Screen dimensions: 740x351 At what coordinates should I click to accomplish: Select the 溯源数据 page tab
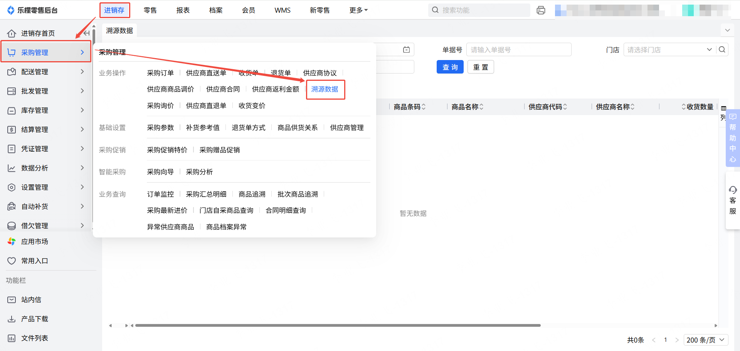tap(119, 30)
